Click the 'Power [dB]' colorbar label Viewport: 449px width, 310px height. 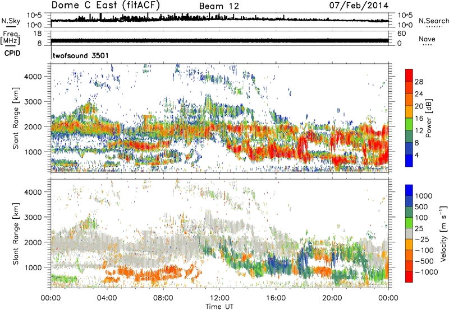click(428, 118)
